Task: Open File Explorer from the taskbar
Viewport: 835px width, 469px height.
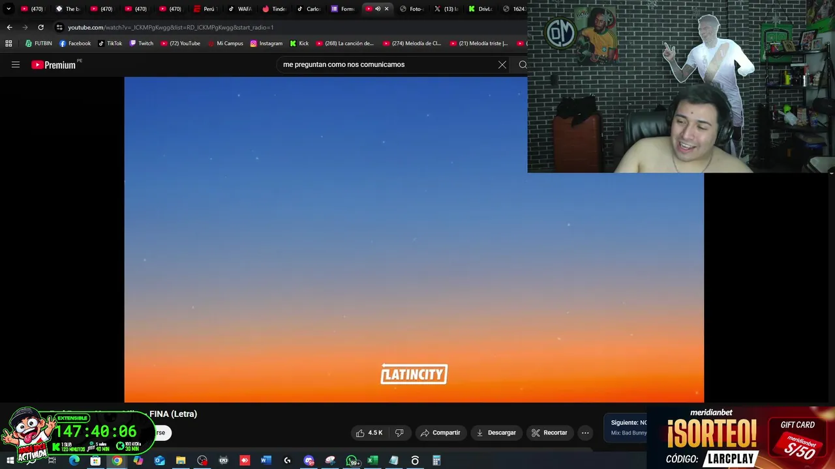Action: pos(181,461)
